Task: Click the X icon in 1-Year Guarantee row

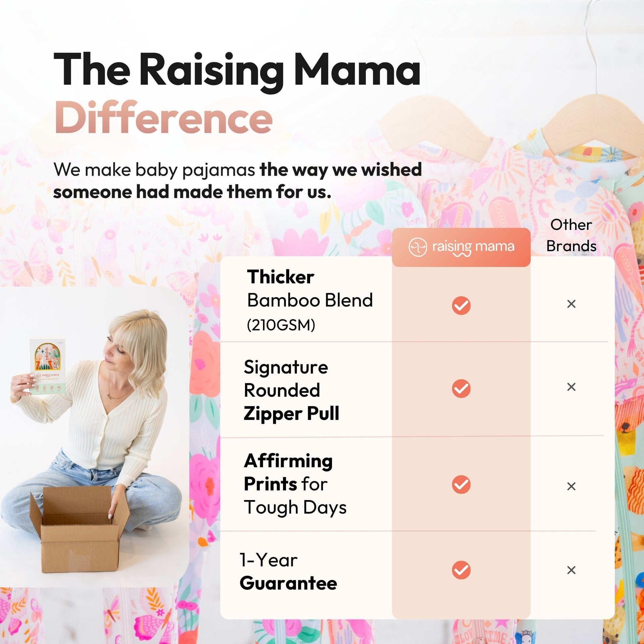Action: (x=571, y=570)
